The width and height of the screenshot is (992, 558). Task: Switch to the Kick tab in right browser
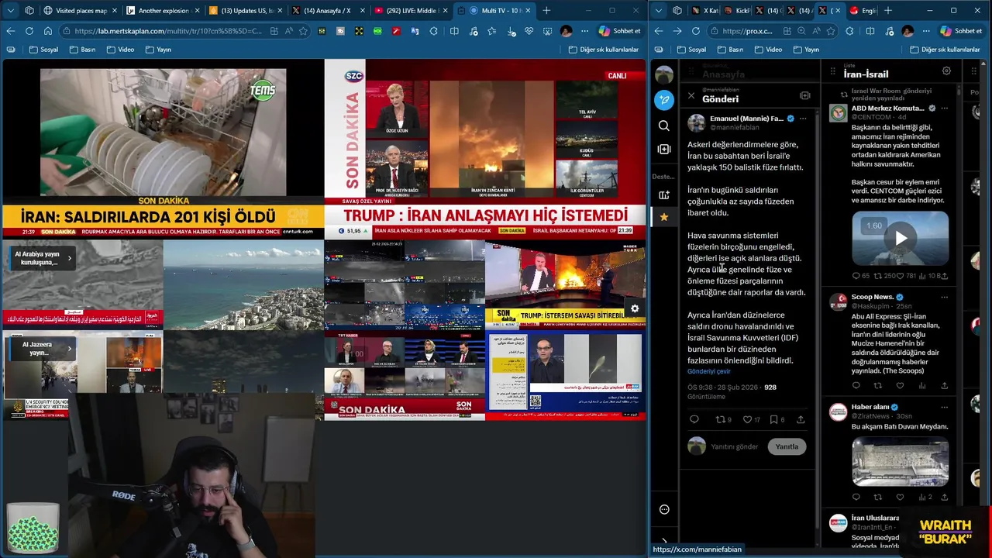pyautogui.click(x=738, y=11)
